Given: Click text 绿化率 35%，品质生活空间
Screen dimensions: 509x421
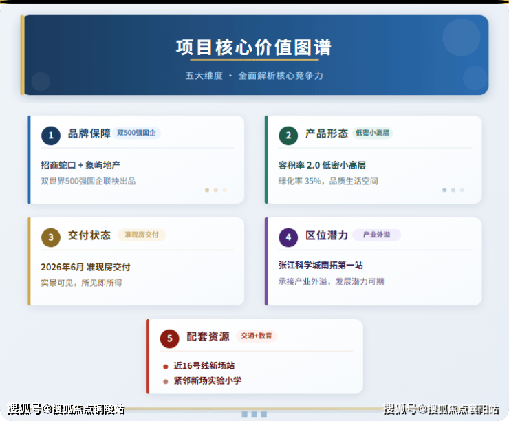Looking at the screenshot, I should pos(328,181).
